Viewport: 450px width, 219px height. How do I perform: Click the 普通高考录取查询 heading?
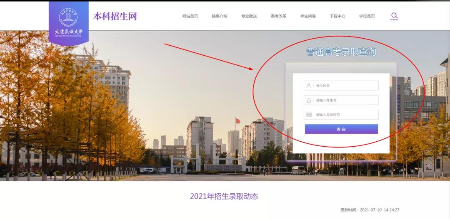pos(341,52)
